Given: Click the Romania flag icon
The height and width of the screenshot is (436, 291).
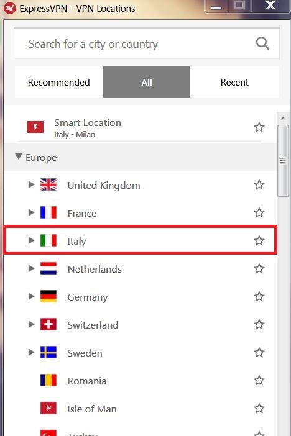Looking at the screenshot, I should pyautogui.click(x=48, y=380).
